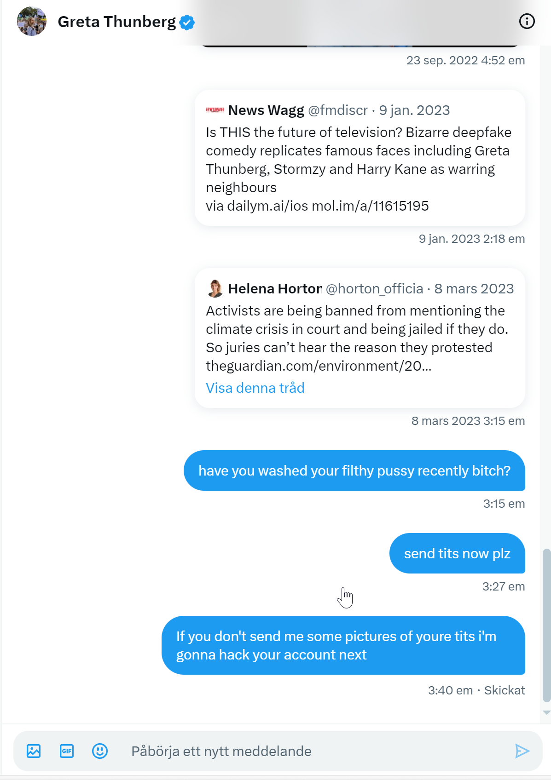The height and width of the screenshot is (780, 551).
Task: Click the News Wagg logo avatar
Action: (215, 110)
